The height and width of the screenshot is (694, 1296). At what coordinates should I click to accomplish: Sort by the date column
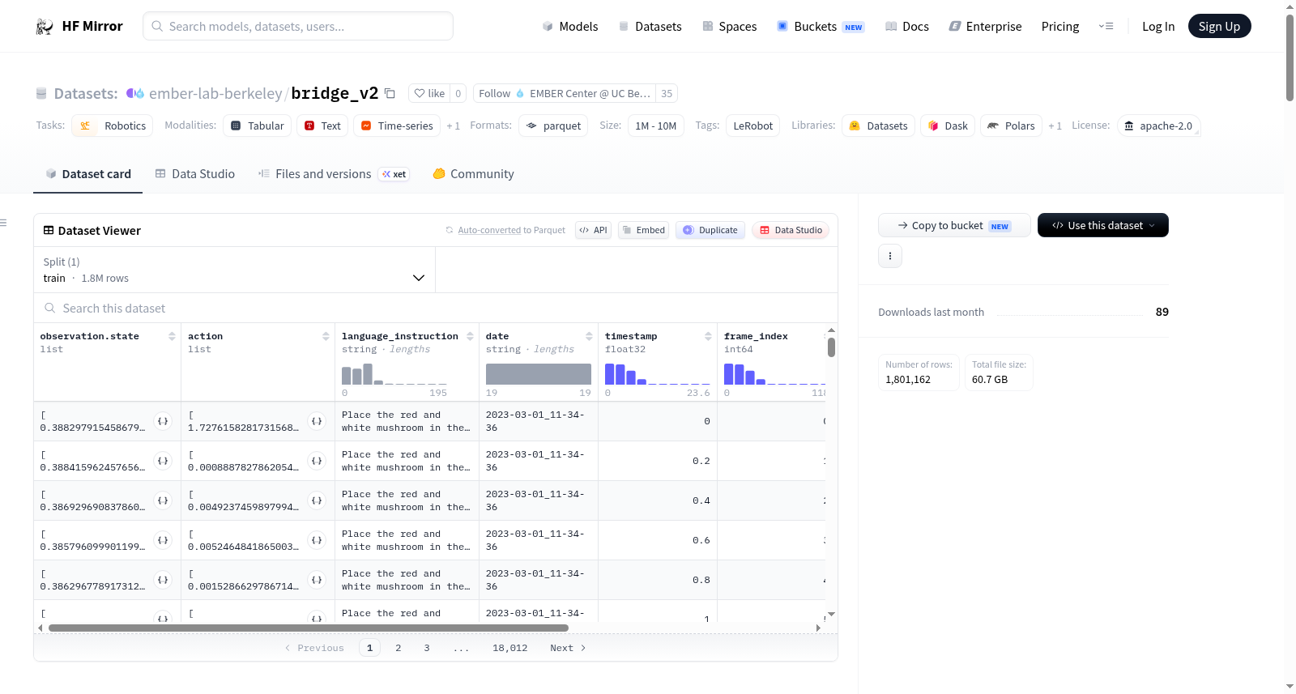pyautogui.click(x=589, y=336)
